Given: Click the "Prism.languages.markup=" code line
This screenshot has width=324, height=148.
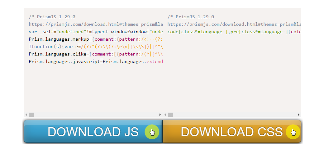Looking at the screenshot, I should point(96,39).
